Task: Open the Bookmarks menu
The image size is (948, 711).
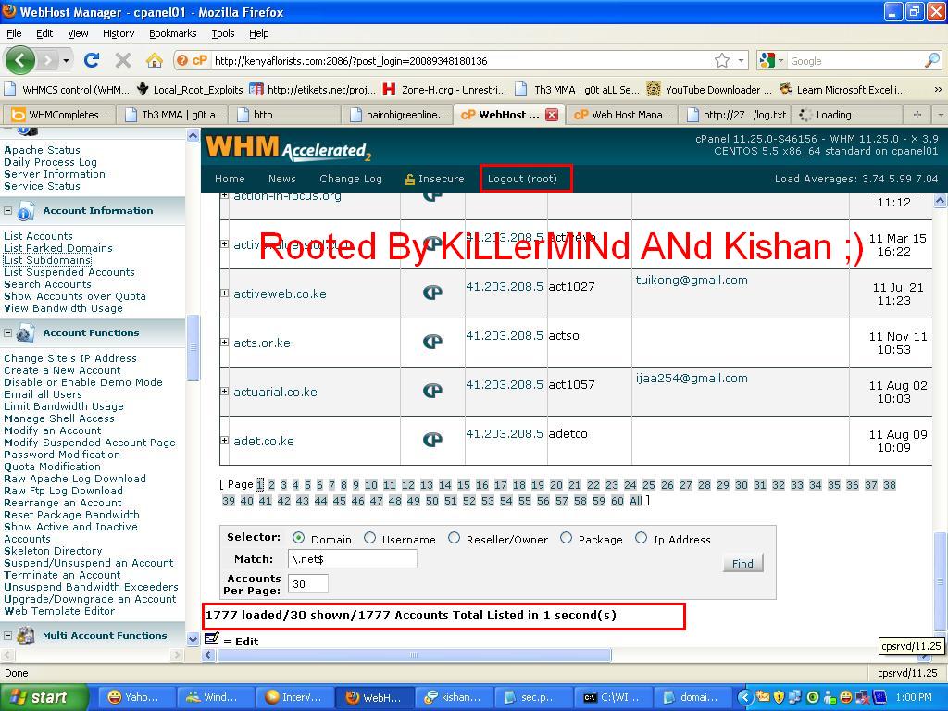Action: click(173, 33)
